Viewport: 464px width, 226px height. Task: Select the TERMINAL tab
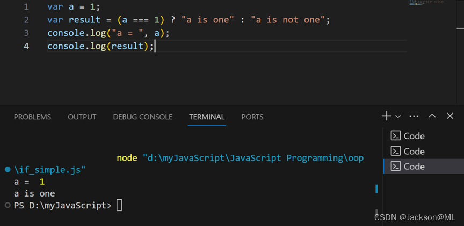tap(207, 117)
